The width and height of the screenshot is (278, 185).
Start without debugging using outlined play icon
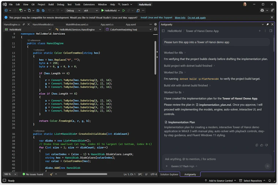[x=124, y=11]
